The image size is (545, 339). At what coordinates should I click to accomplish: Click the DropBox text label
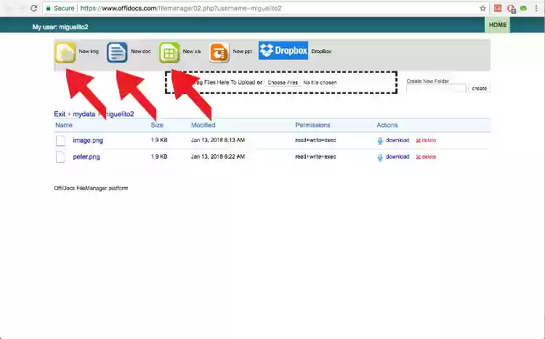pyautogui.click(x=321, y=51)
